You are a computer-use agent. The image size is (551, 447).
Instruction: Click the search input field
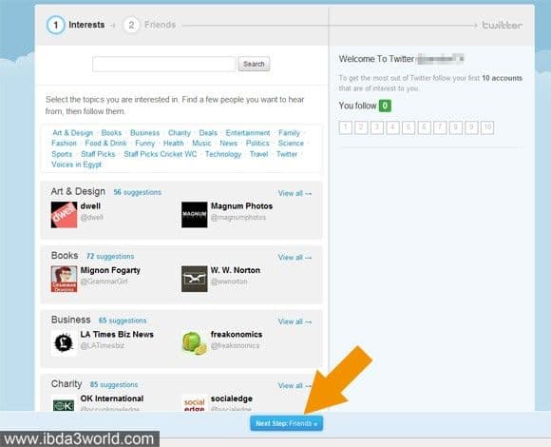[163, 64]
